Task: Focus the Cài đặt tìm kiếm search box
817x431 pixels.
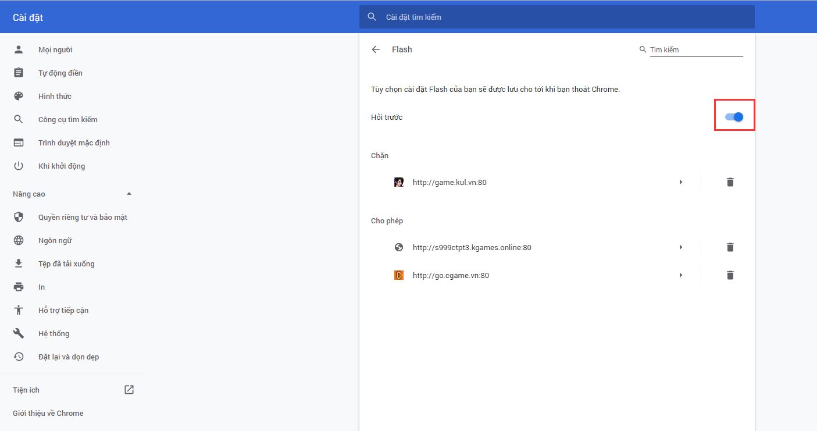Action: pyautogui.click(x=557, y=17)
